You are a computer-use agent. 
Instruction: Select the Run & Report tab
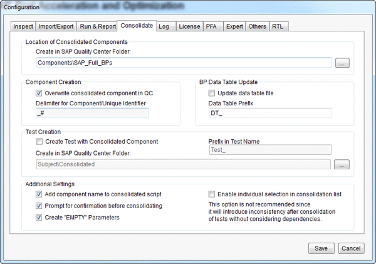point(97,27)
